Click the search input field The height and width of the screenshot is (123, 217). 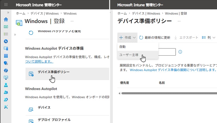[167, 52]
